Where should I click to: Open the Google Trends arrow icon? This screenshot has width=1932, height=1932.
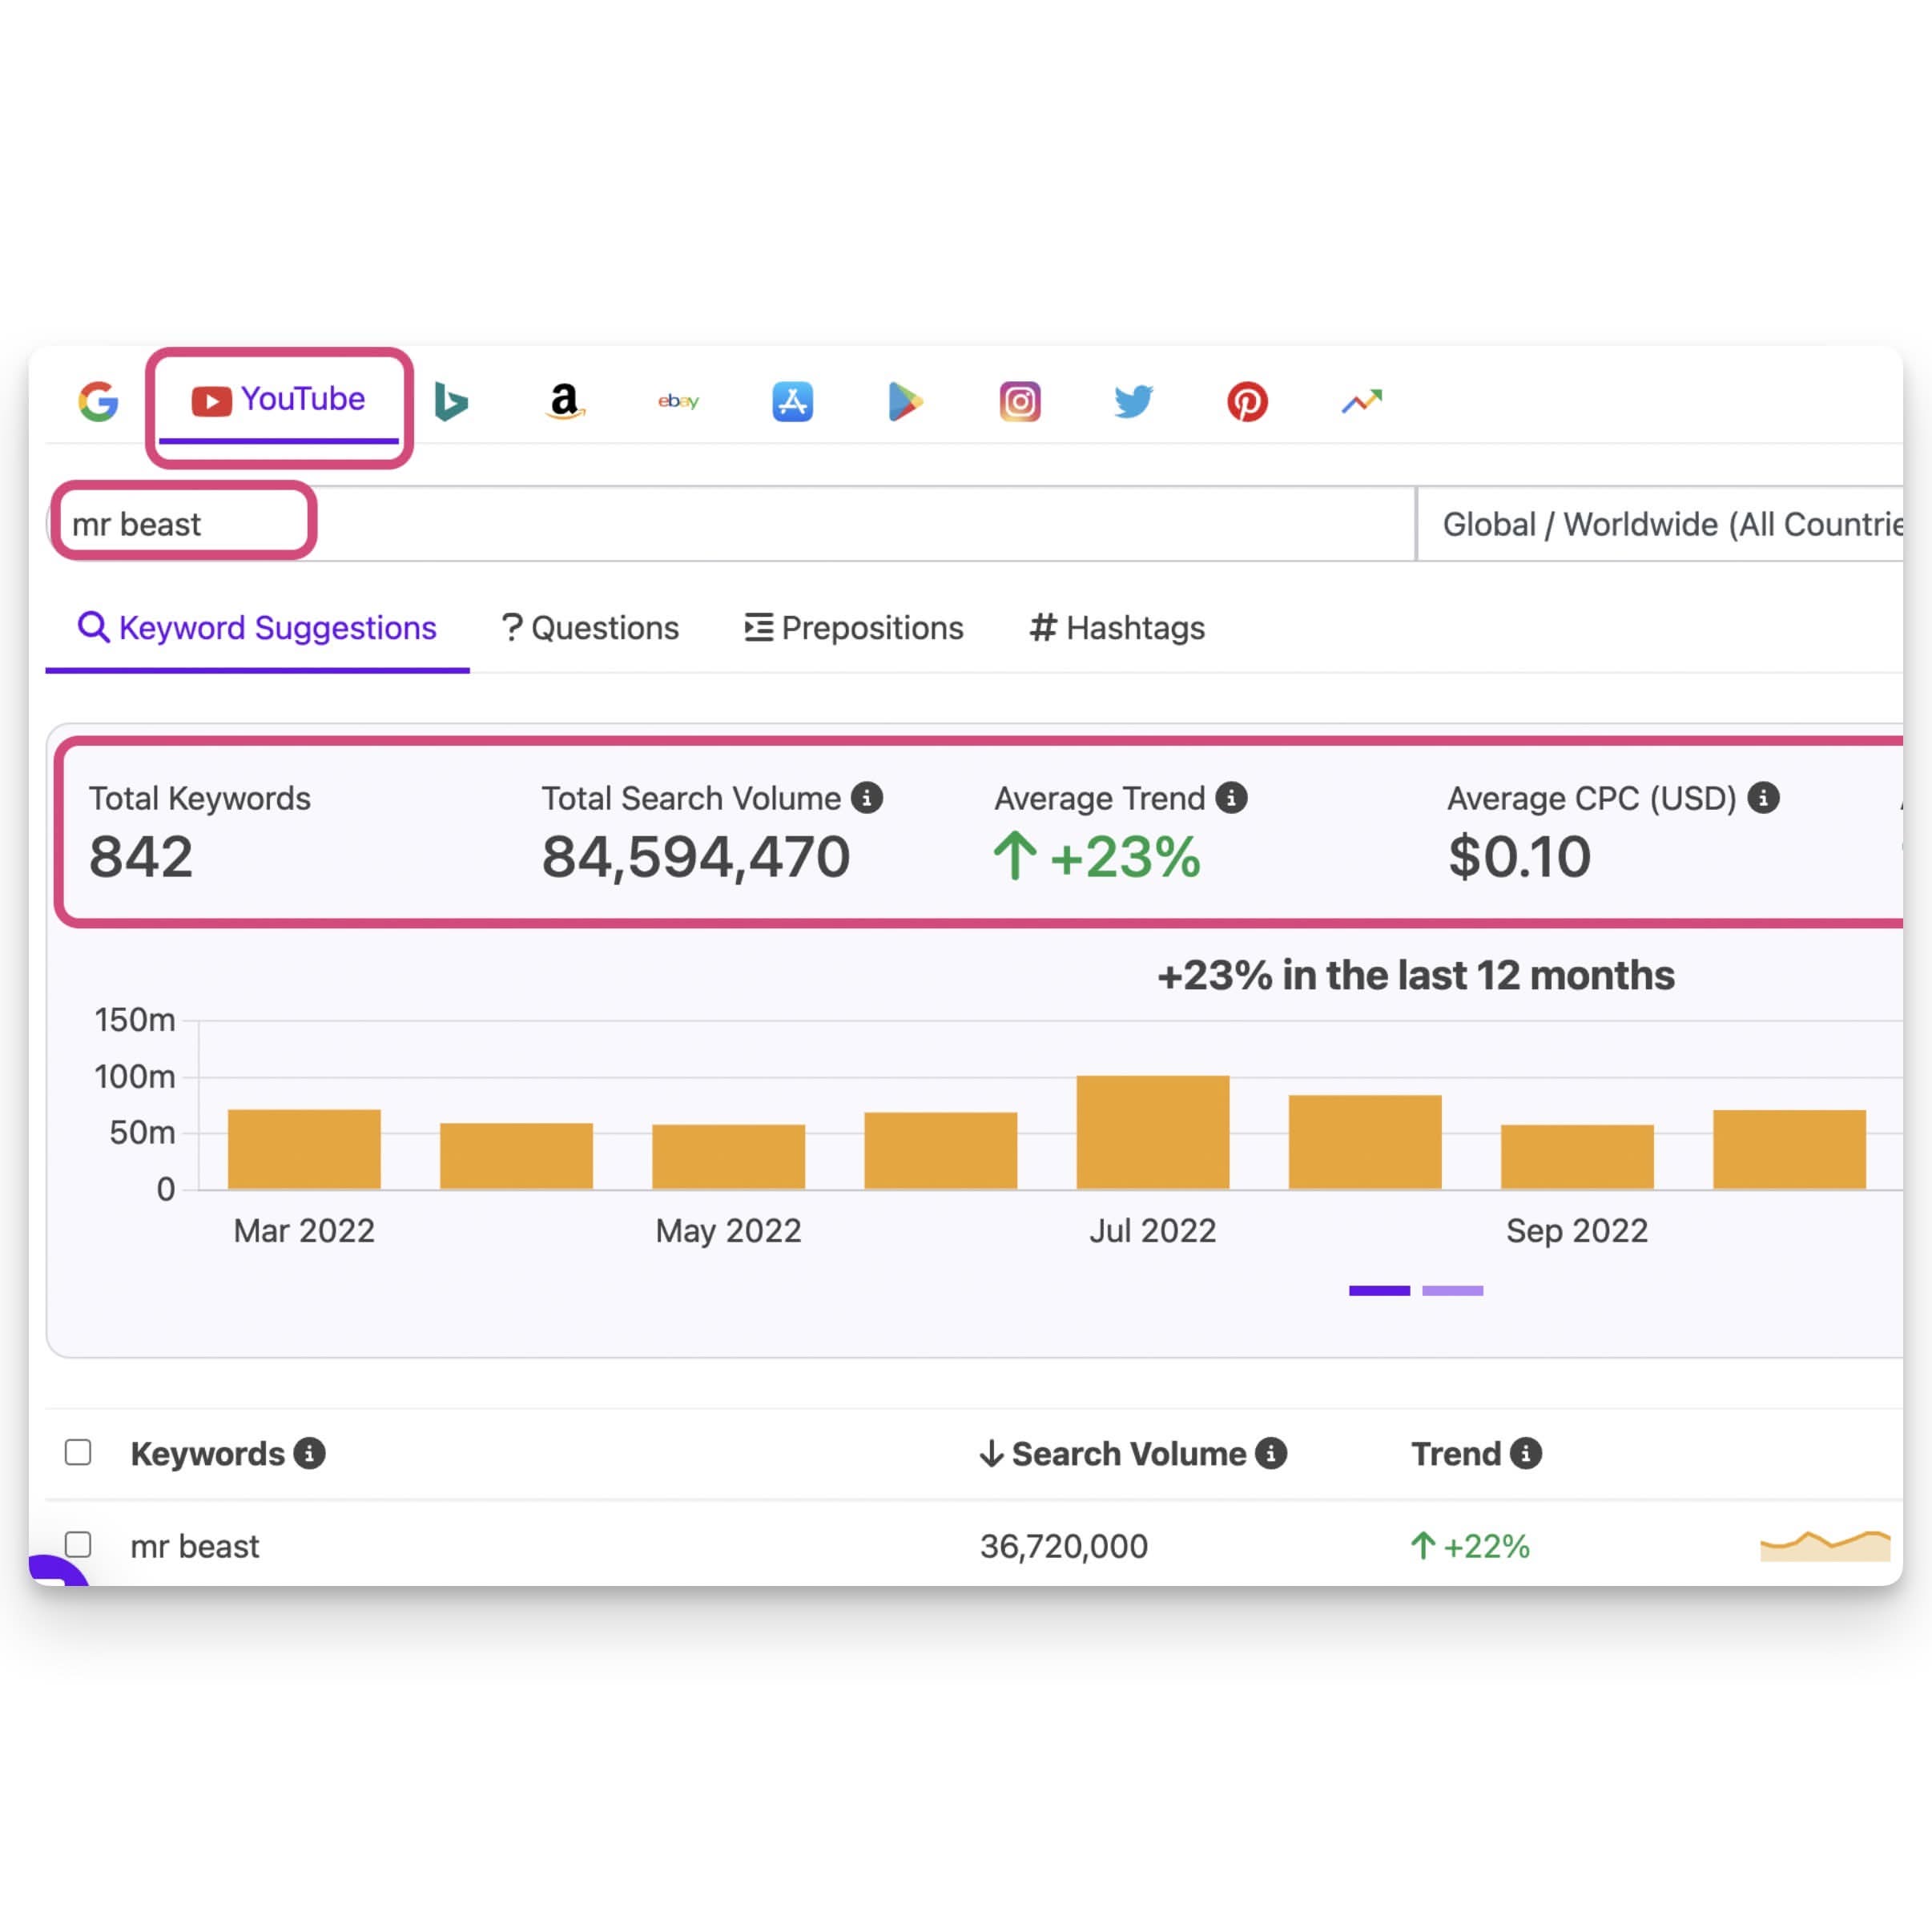pos(1361,402)
